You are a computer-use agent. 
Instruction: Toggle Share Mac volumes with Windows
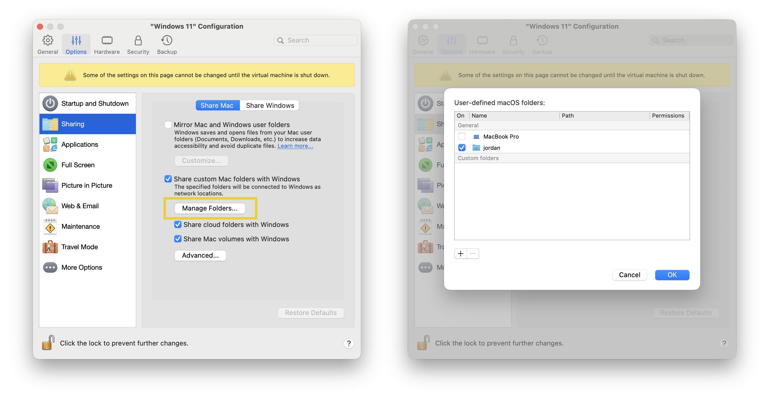pos(178,239)
